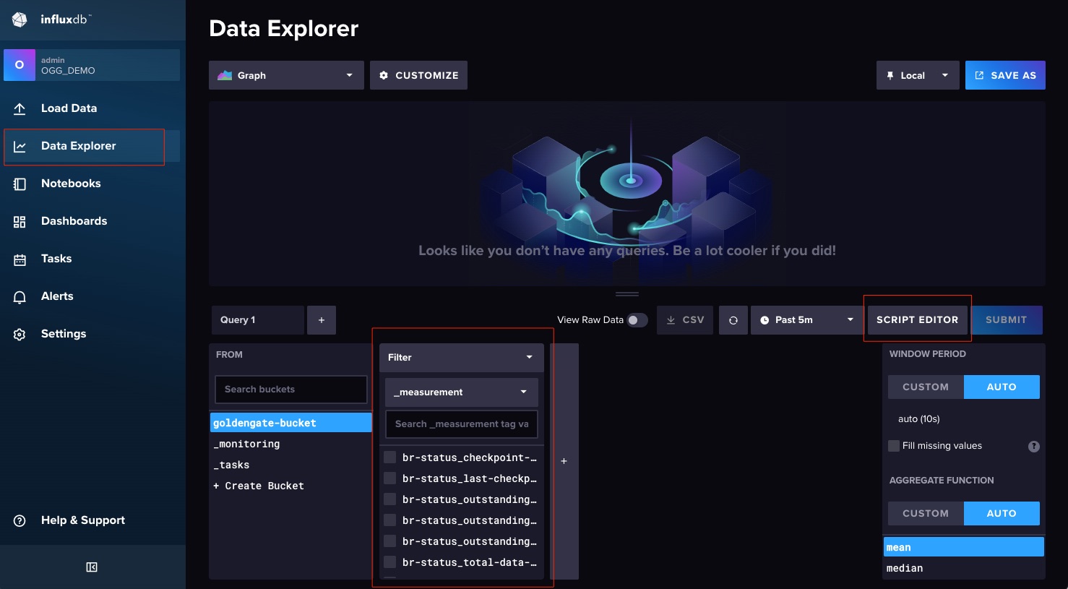Add a new query tab
1068x589 pixels.
tap(322, 320)
